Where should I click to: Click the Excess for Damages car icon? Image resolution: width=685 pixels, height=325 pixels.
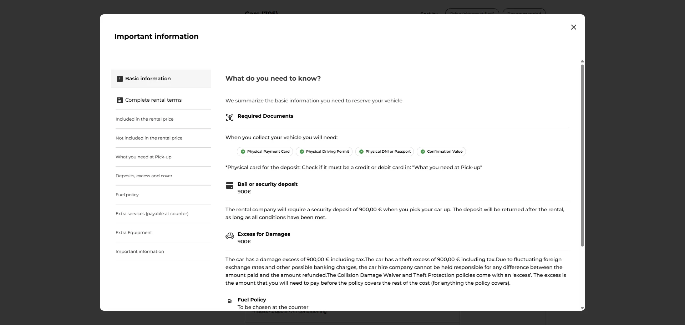click(230, 235)
